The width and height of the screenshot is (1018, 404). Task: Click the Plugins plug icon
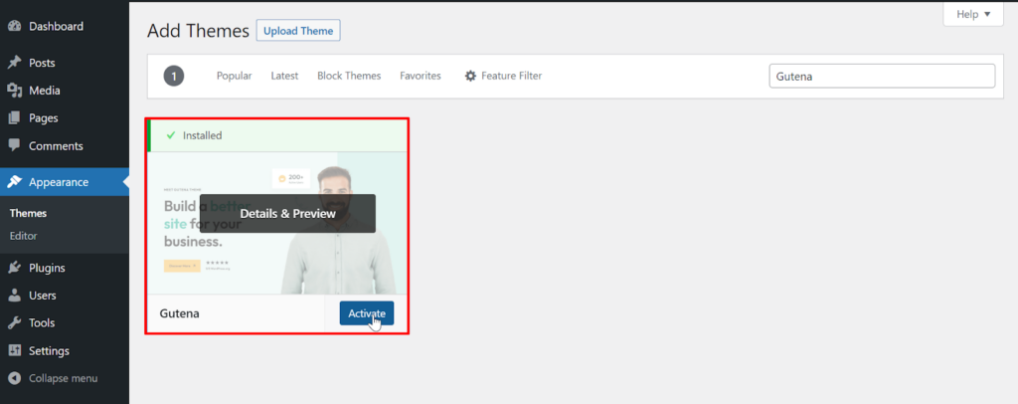(x=14, y=268)
